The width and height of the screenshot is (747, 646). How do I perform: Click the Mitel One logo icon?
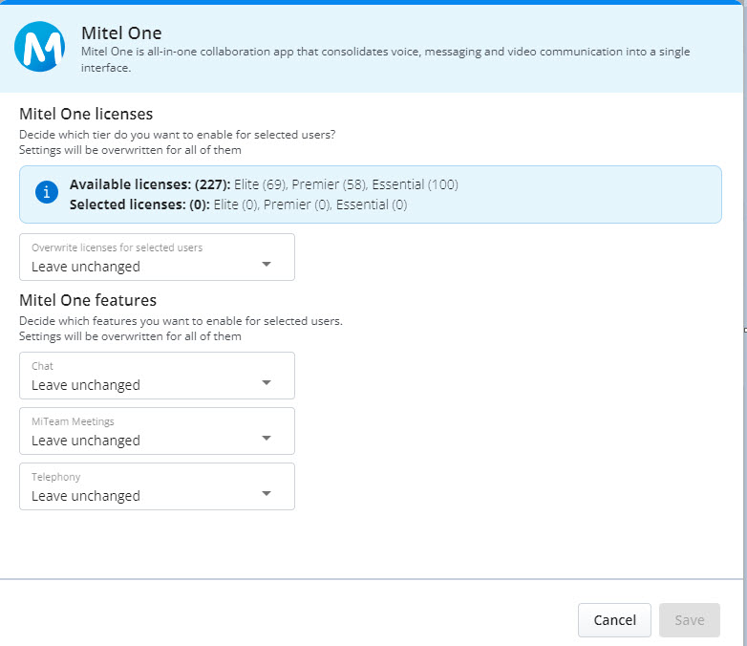tap(40, 47)
